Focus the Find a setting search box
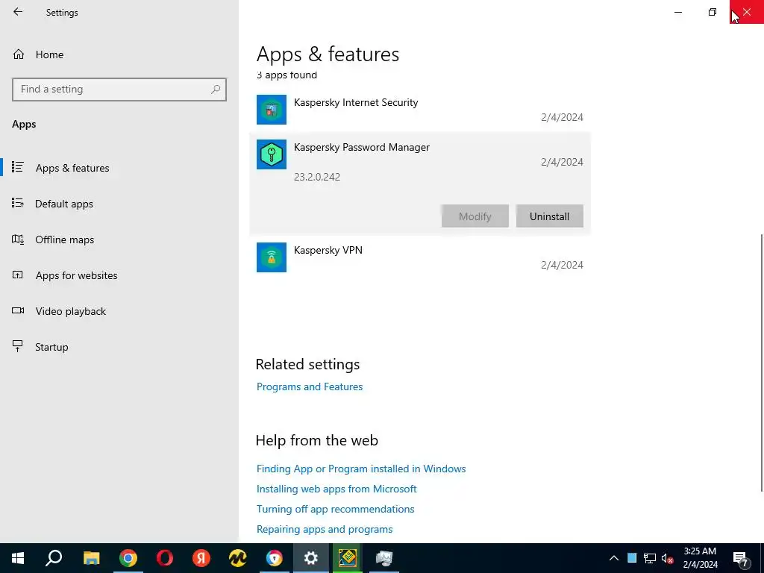764x573 pixels. click(119, 90)
